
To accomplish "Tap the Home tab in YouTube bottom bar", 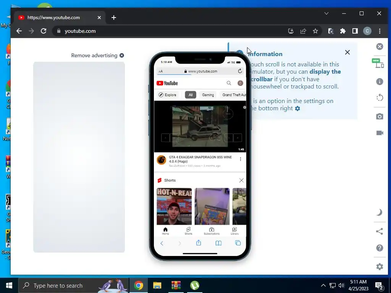I will pyautogui.click(x=165, y=231).
